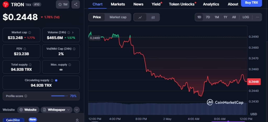
Task: Collapse the CoinBites panel double chevron
Action: (x=77, y=120)
